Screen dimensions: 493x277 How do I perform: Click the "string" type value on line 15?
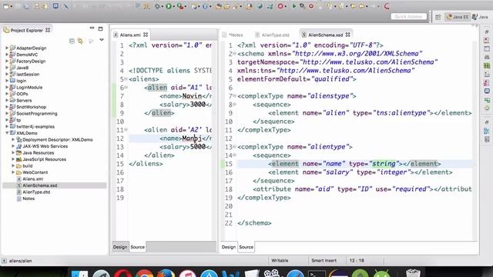pyautogui.click(x=384, y=164)
